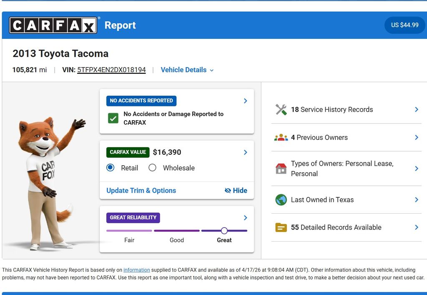Click the globe Last Owned icon

[281, 200]
